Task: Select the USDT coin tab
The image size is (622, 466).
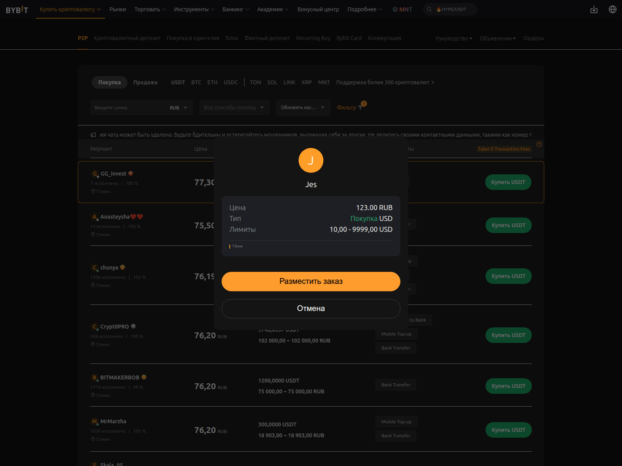Action: [x=178, y=82]
